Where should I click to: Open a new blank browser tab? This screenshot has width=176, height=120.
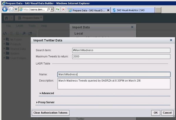(158, 10)
